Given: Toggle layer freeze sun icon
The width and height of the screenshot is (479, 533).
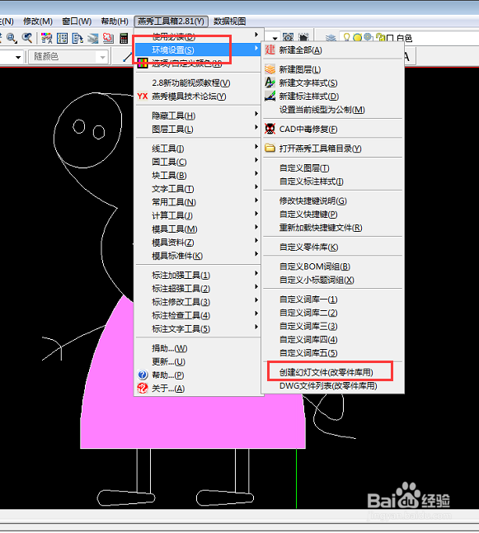Looking at the screenshot, I should [357, 38].
